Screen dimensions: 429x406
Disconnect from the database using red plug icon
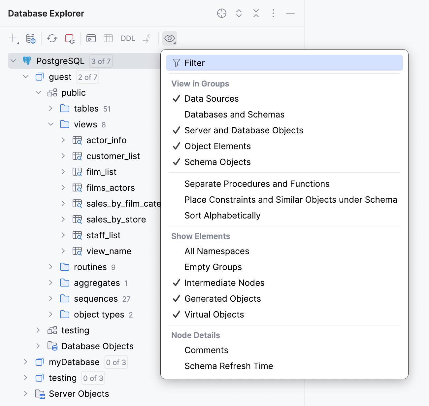coord(69,38)
